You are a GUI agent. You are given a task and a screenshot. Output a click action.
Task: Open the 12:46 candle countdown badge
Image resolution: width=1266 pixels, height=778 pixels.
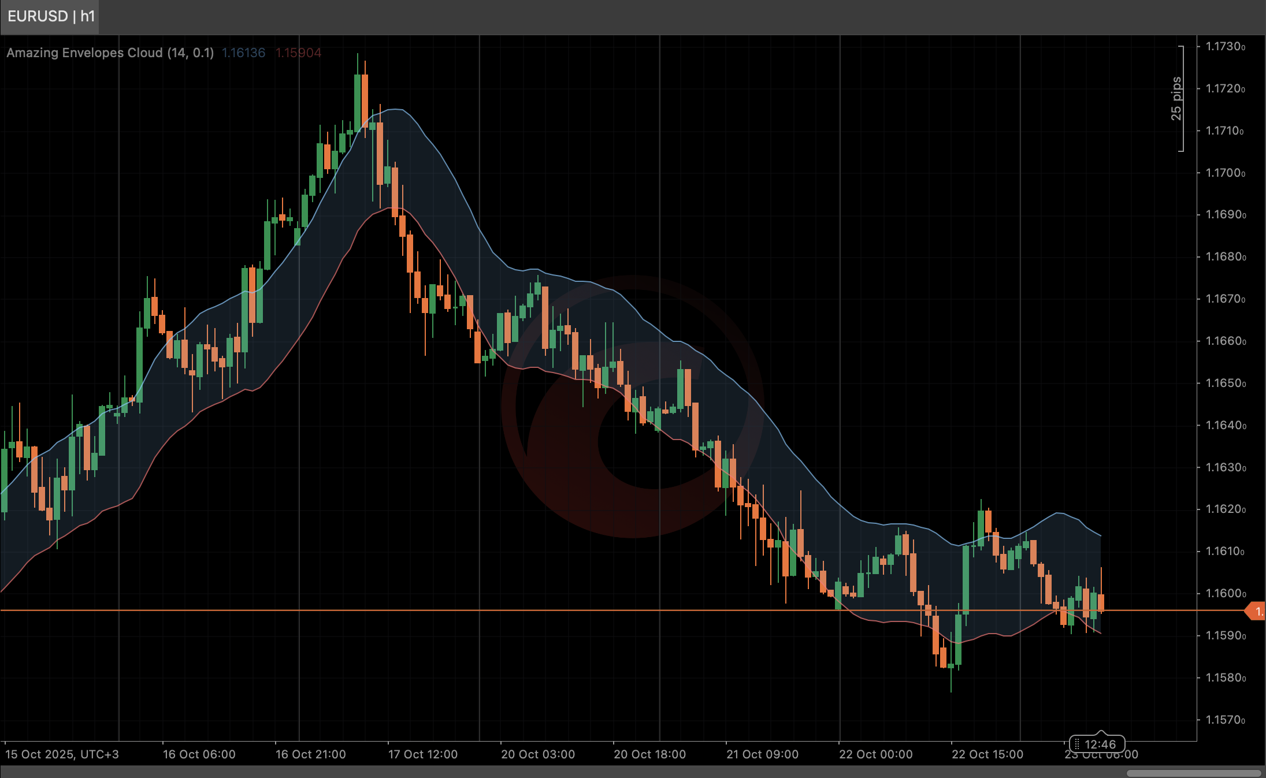coord(1101,745)
